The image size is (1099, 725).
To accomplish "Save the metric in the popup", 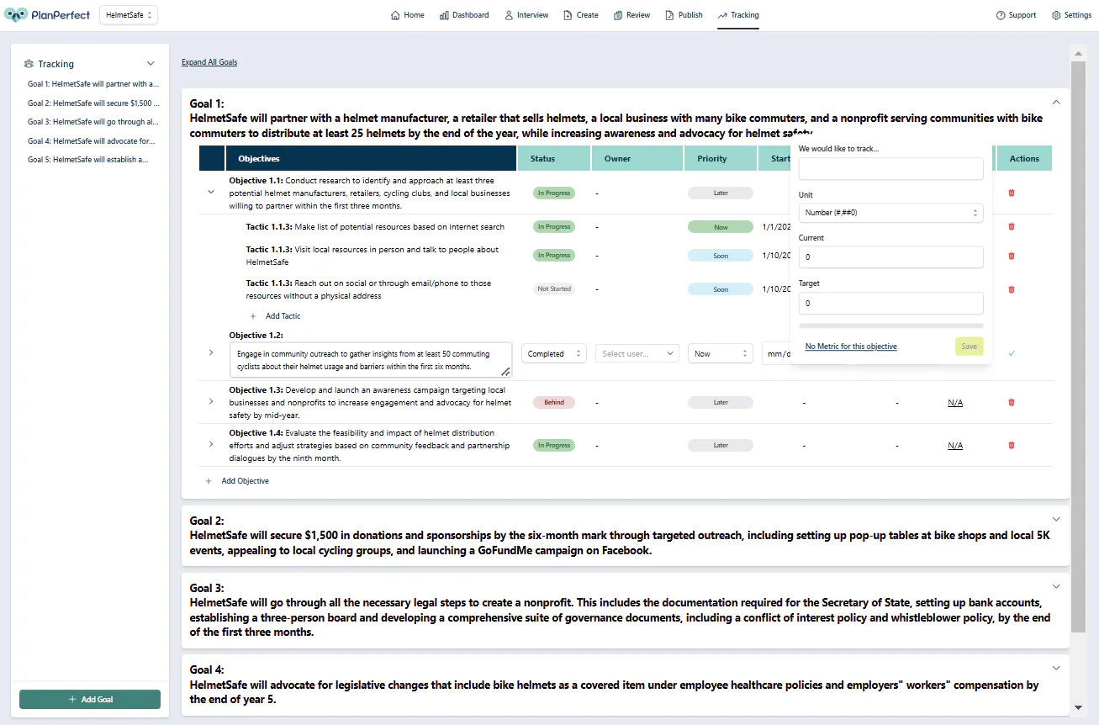I will [969, 347].
